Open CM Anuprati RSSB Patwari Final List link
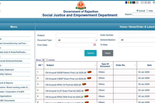 pyautogui.click(x=66, y=73)
